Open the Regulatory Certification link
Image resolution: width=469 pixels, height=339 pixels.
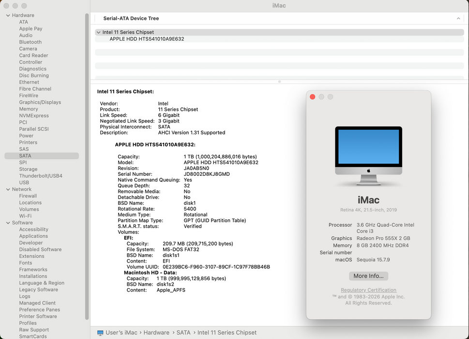pyautogui.click(x=368, y=290)
